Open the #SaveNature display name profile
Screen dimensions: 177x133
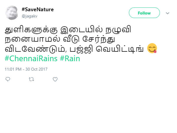click(37, 9)
